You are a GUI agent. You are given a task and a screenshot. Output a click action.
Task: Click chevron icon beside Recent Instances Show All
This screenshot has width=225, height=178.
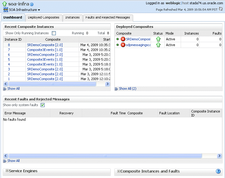click(5, 89)
